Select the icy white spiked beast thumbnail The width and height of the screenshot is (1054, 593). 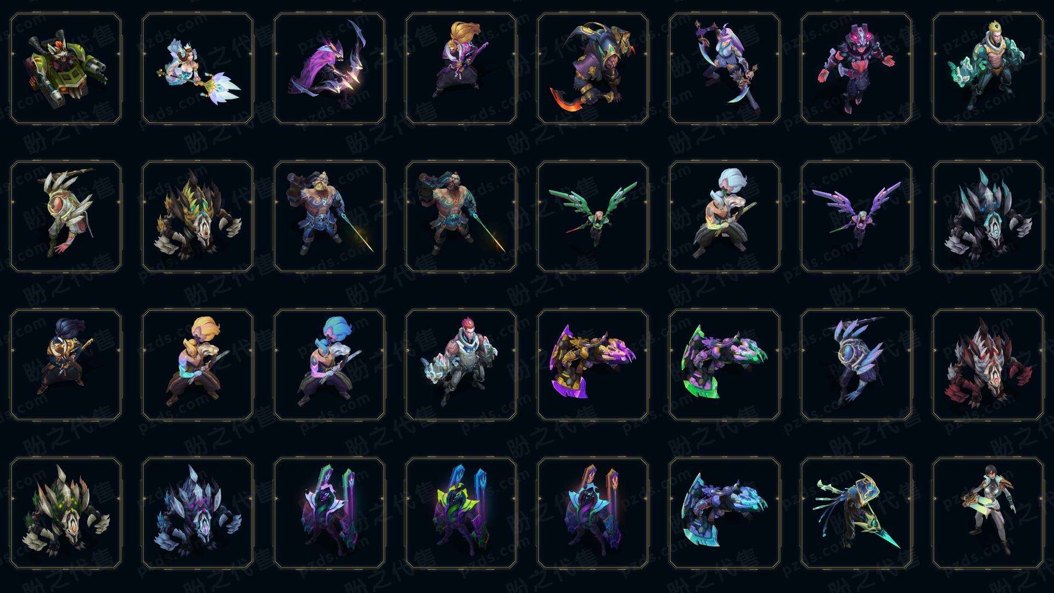pyautogui.click(x=988, y=216)
